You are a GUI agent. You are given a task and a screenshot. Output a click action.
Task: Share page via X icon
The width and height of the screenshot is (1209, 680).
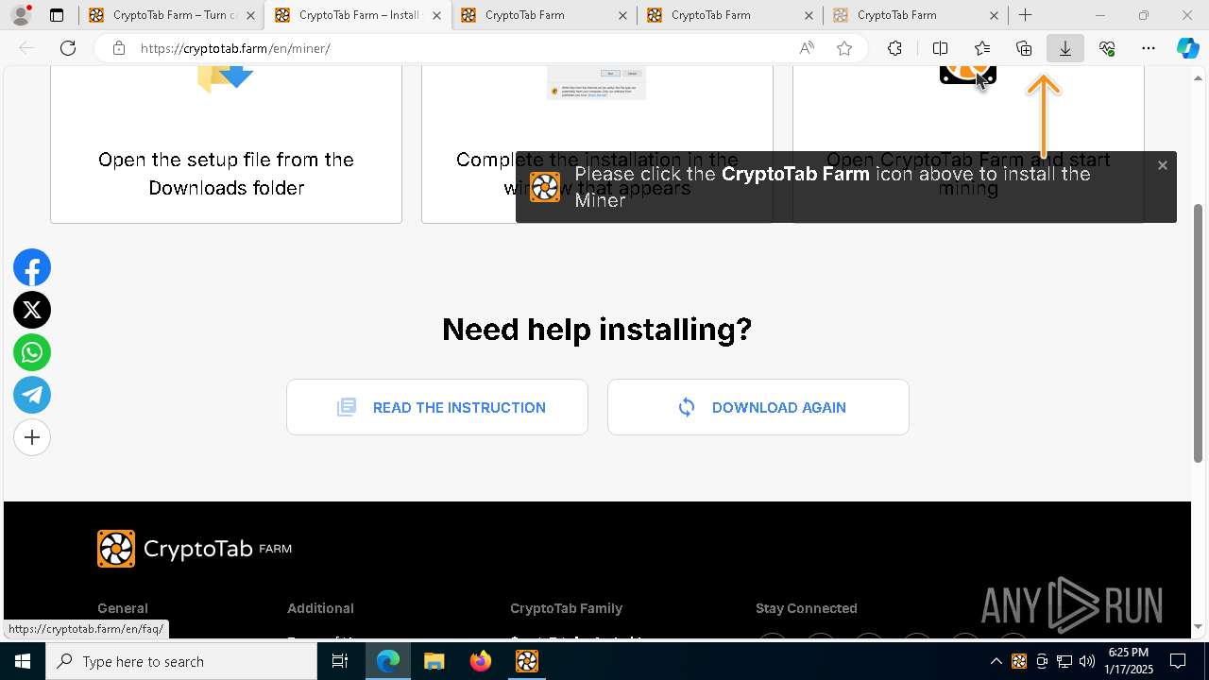(32, 311)
